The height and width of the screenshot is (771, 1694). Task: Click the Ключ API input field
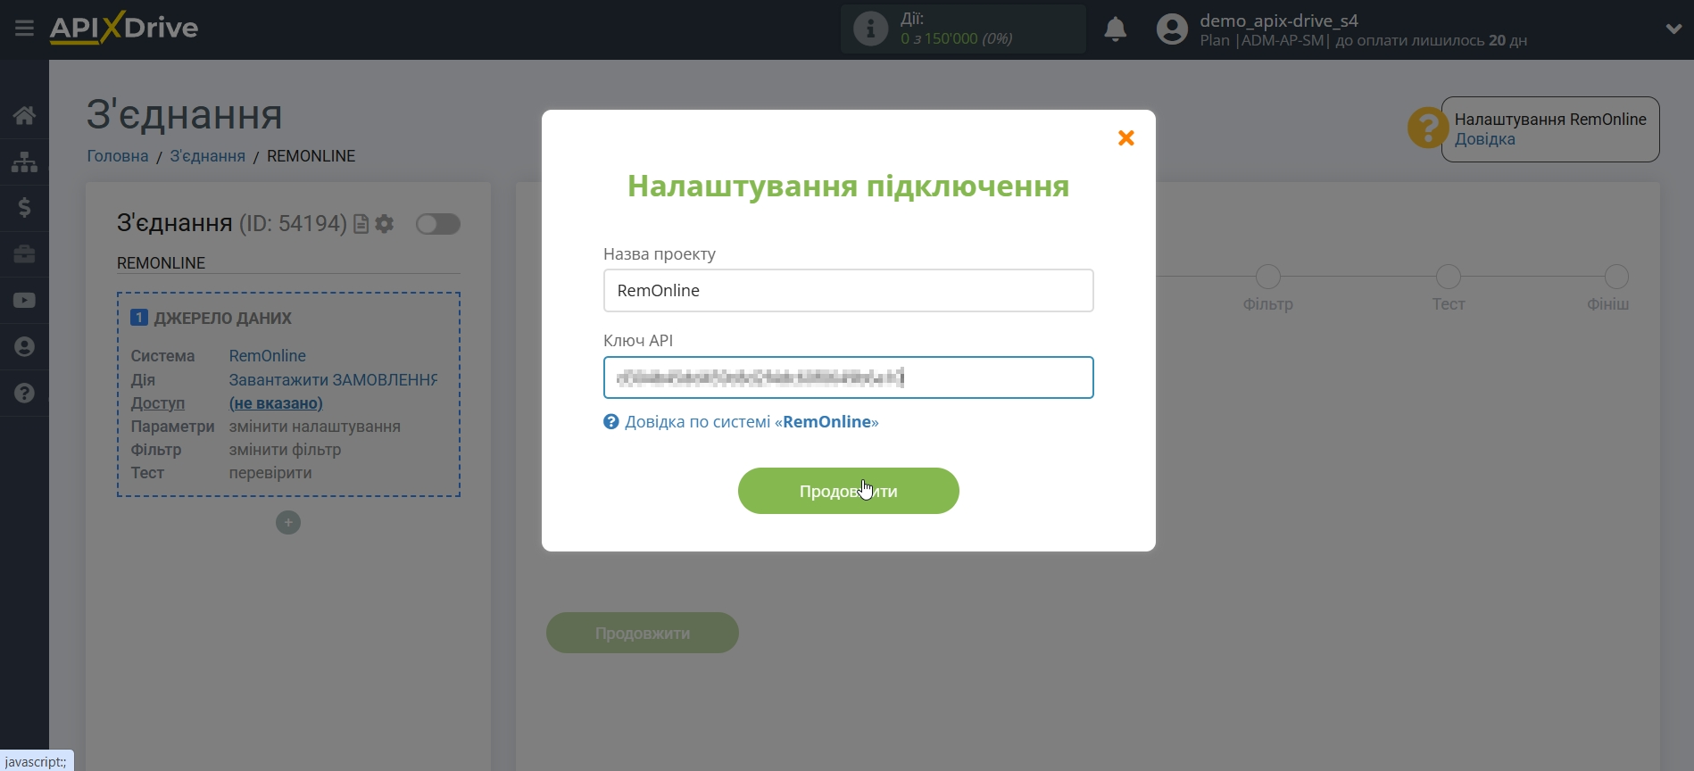(848, 377)
